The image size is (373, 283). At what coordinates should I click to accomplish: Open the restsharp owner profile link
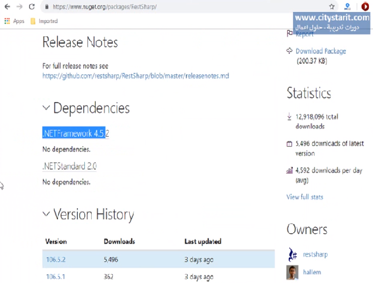click(315, 254)
